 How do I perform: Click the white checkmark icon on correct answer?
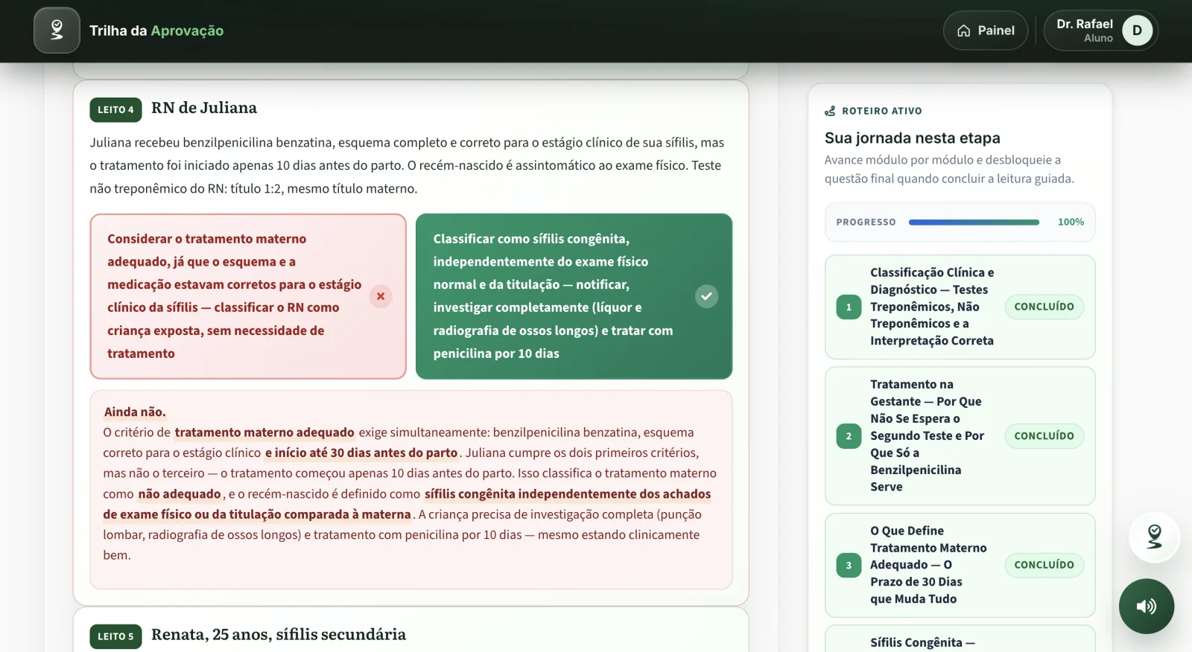tap(706, 296)
